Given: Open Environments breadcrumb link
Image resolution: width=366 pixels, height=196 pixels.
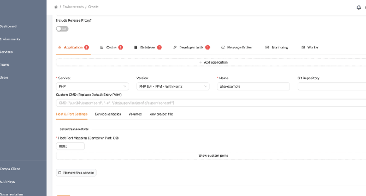Looking at the screenshot, I should [73, 7].
